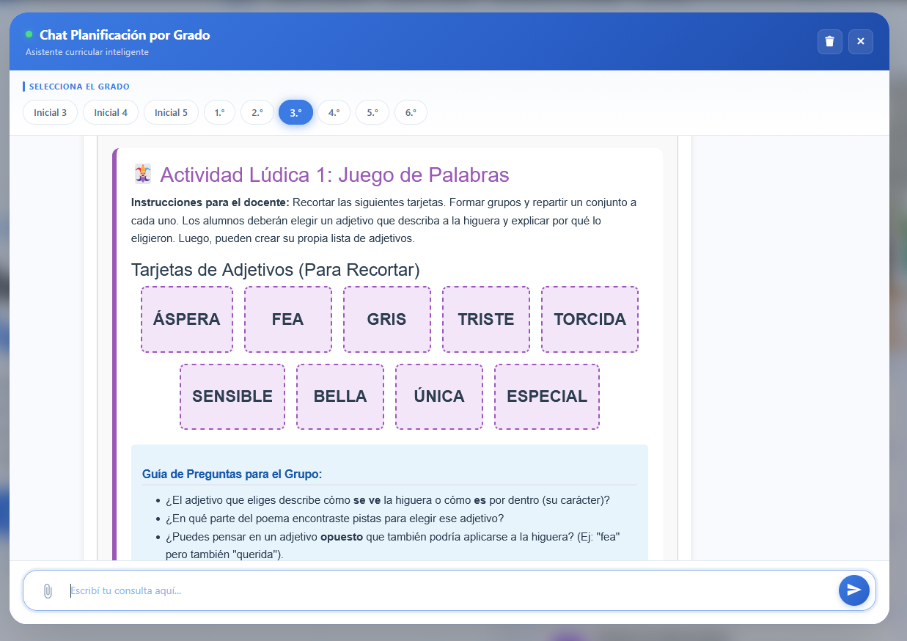Select the Inicial 4 grade chip
This screenshot has width=907, height=641.
(110, 112)
